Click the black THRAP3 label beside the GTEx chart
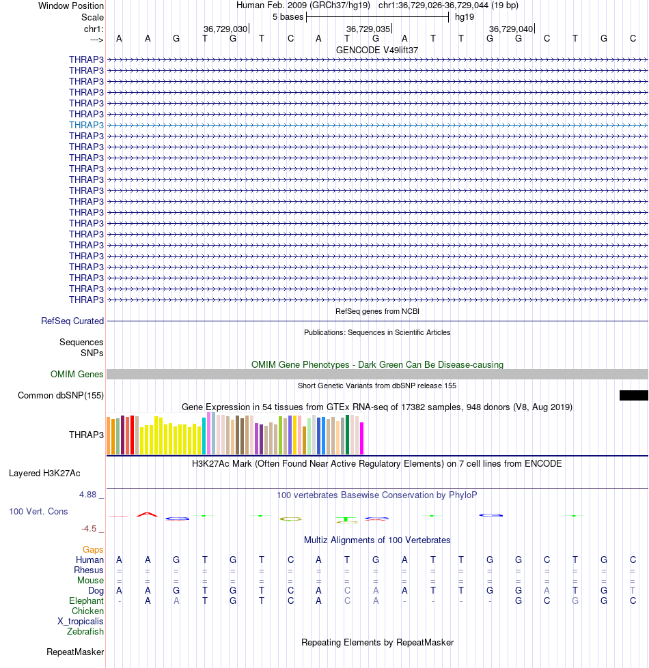 pos(87,435)
